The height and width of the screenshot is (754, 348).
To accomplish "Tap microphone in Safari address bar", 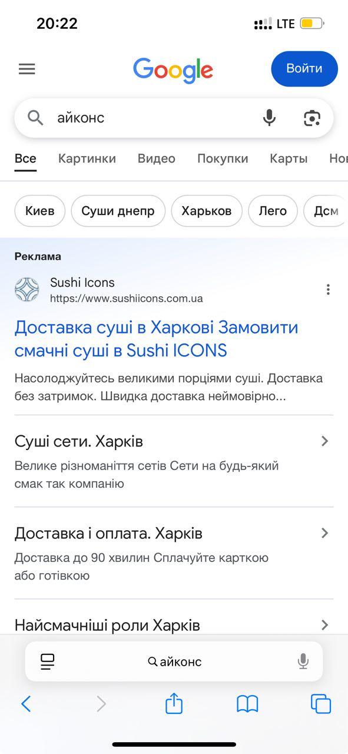I will pos(303,662).
